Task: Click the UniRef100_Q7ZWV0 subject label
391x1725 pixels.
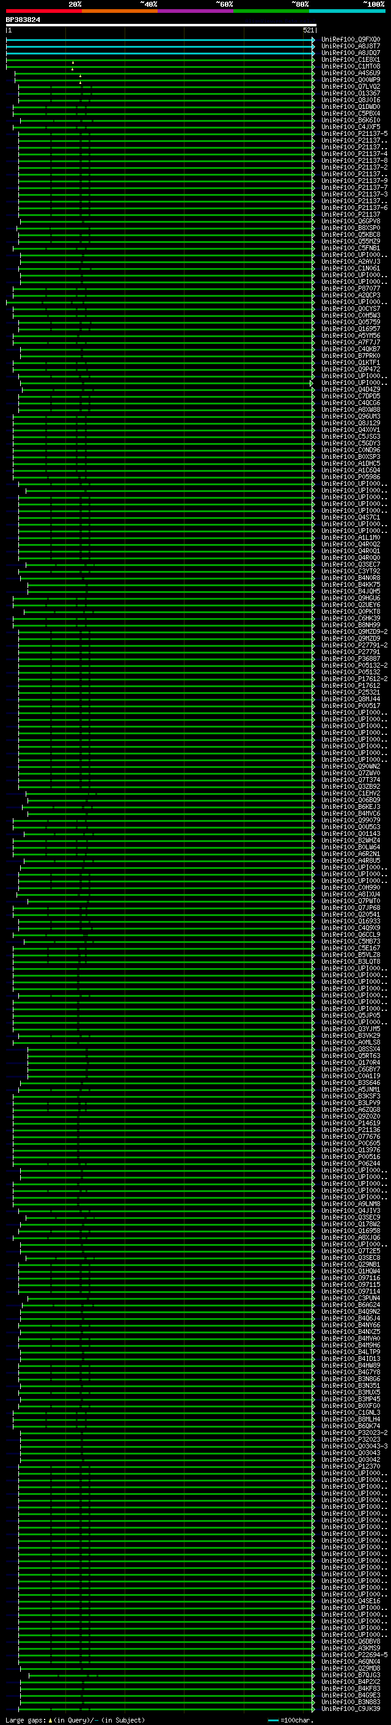Action: 350,773
